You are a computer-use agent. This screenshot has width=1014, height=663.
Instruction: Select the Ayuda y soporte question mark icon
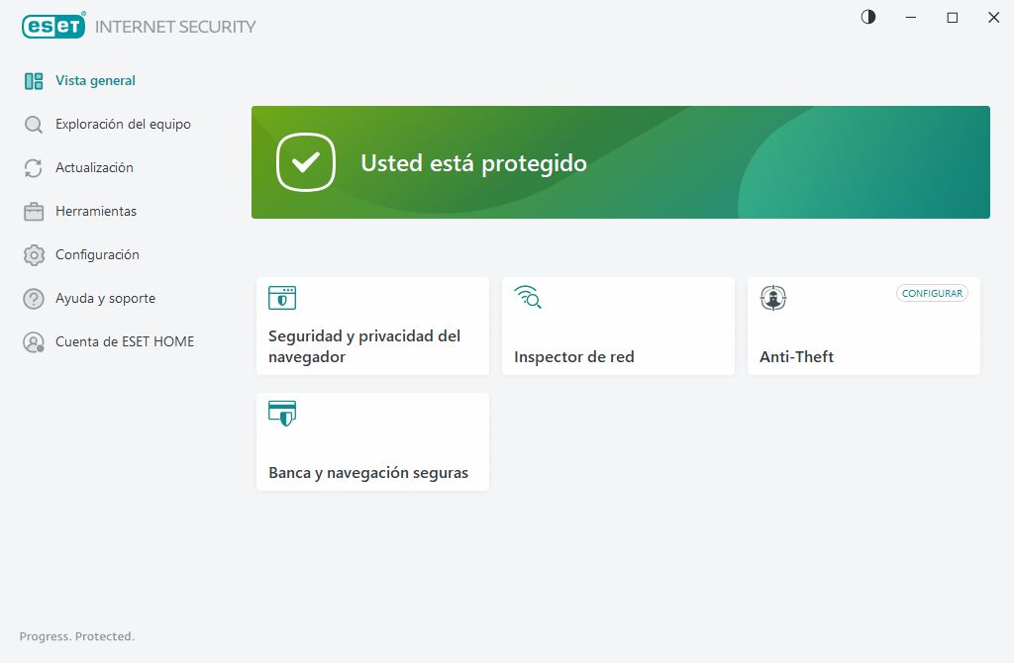pyautogui.click(x=33, y=298)
